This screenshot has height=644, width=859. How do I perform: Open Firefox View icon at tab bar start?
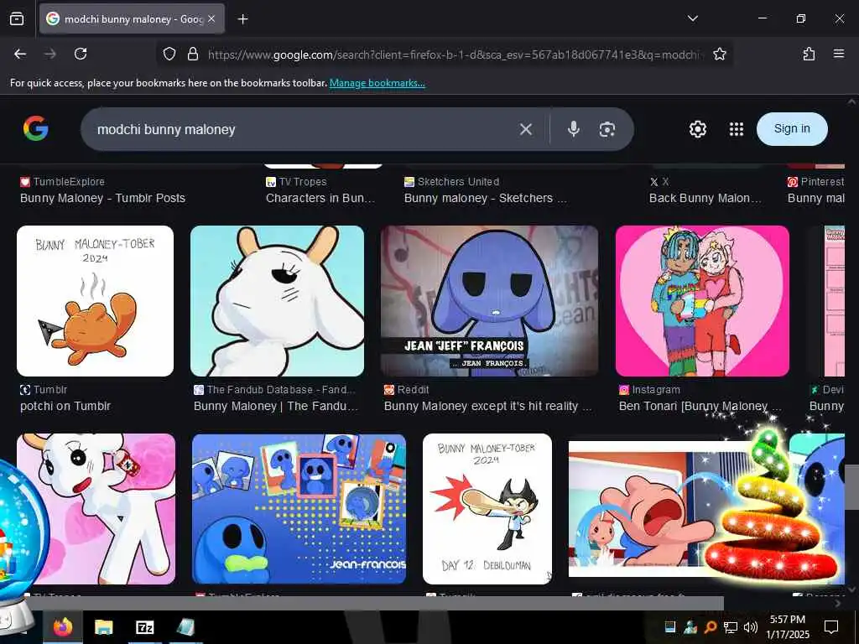[x=17, y=19]
